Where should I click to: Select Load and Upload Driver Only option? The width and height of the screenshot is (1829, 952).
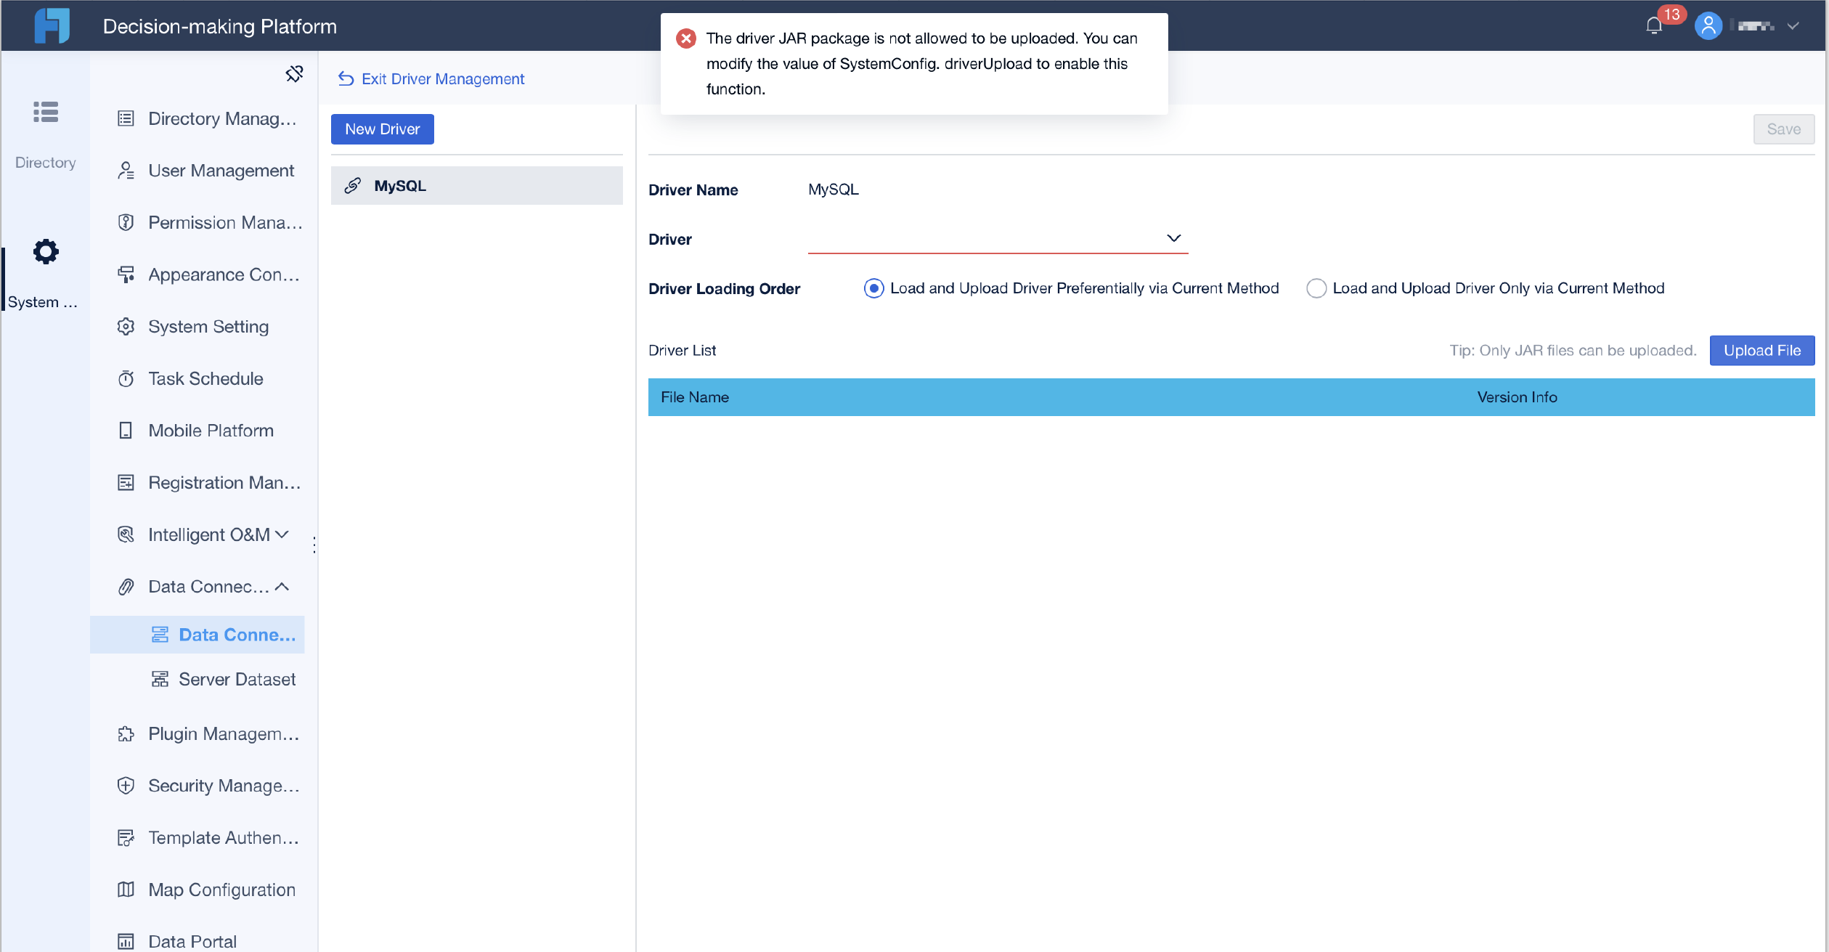(1316, 288)
